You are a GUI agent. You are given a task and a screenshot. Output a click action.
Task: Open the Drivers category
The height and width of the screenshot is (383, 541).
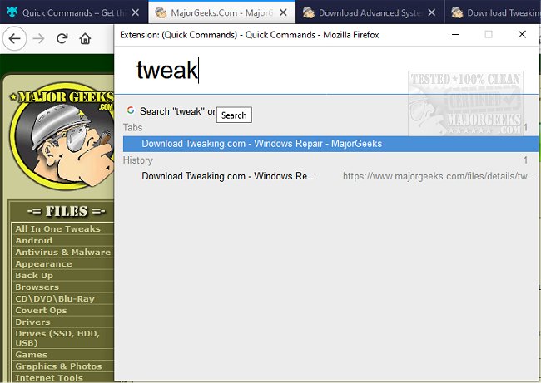pos(32,322)
